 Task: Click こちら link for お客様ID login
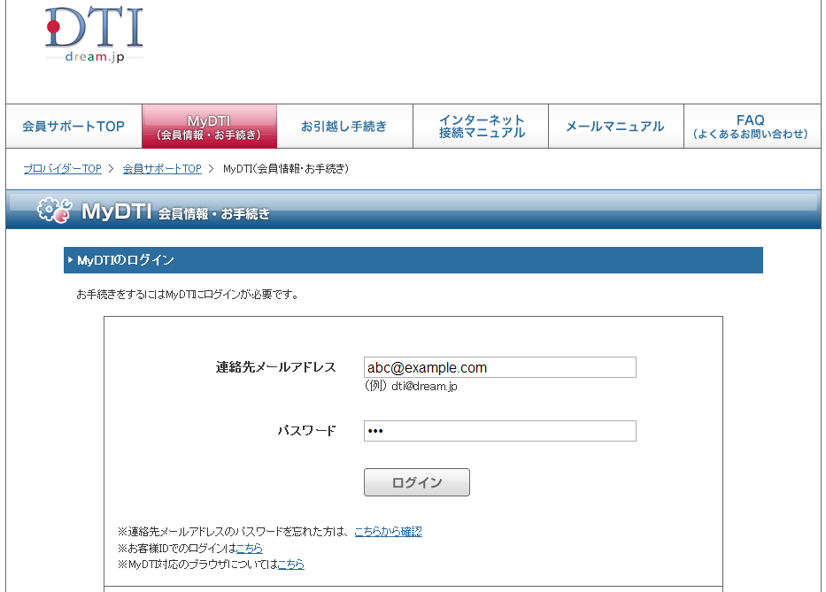(x=249, y=549)
